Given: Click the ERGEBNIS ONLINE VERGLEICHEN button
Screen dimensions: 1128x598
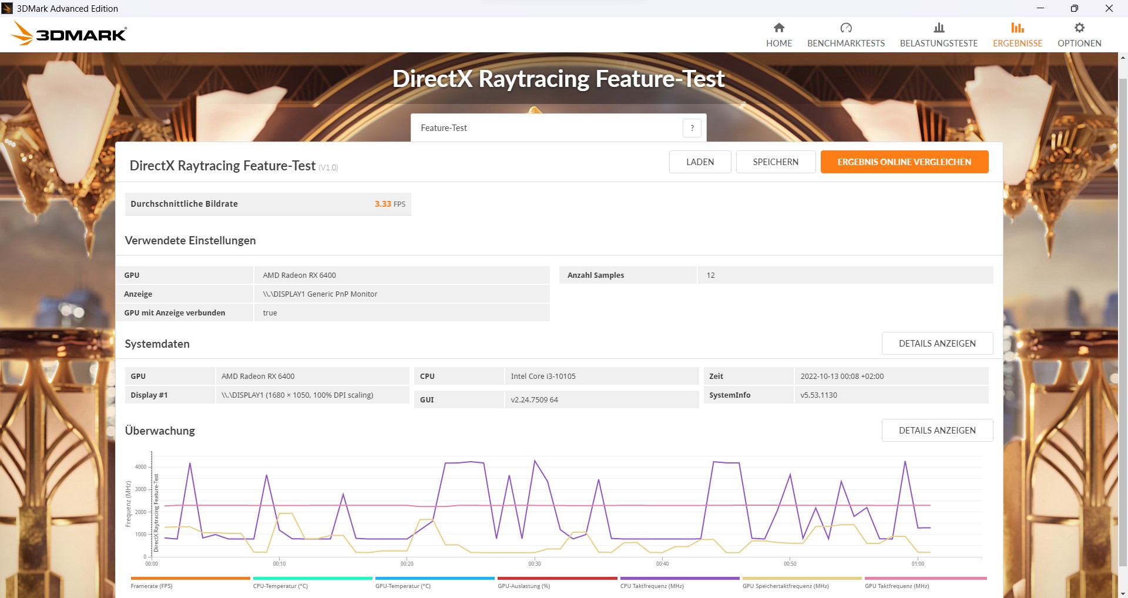Looking at the screenshot, I should pos(904,162).
